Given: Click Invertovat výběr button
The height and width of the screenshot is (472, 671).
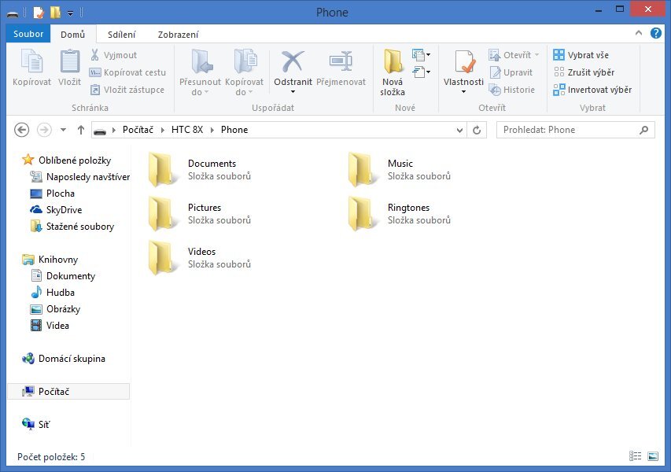Looking at the screenshot, I should [592, 90].
